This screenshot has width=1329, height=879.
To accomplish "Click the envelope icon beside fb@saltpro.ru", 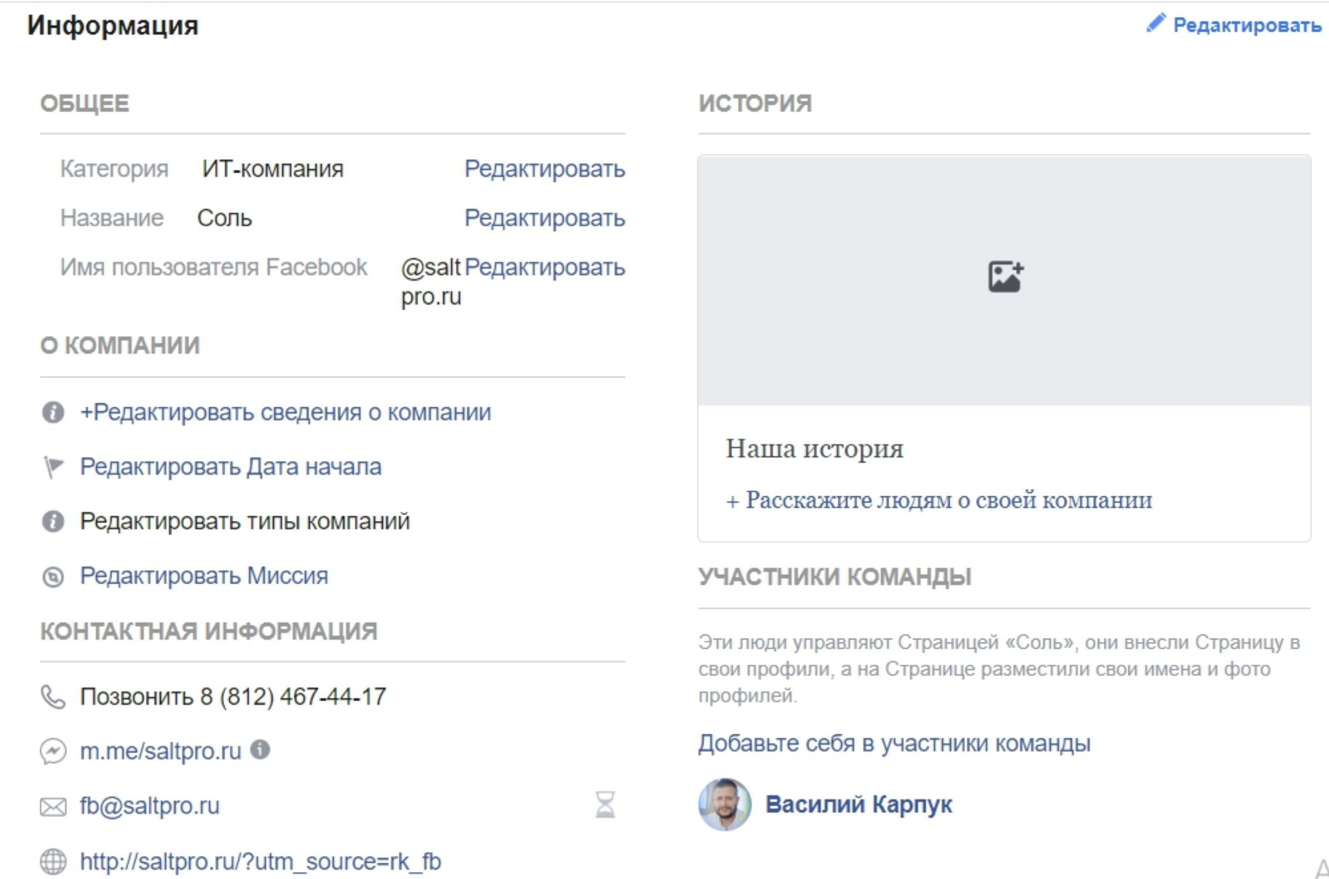I will click(53, 807).
